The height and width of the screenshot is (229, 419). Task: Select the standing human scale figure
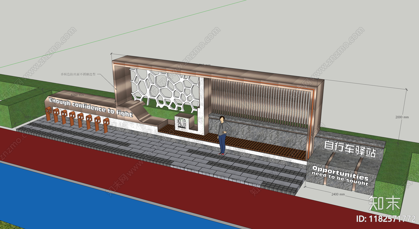(x=224, y=136)
